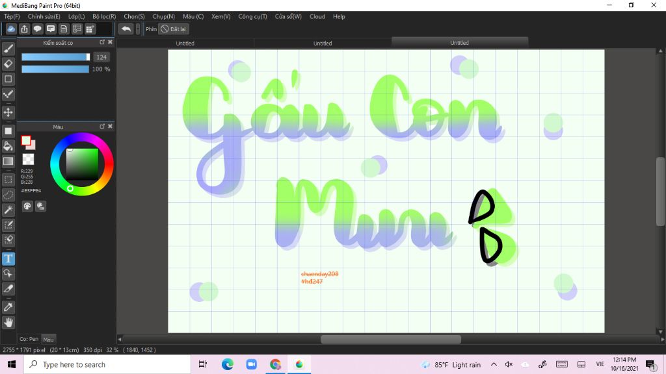Open the Bộ lọc(R) menu

(x=104, y=16)
